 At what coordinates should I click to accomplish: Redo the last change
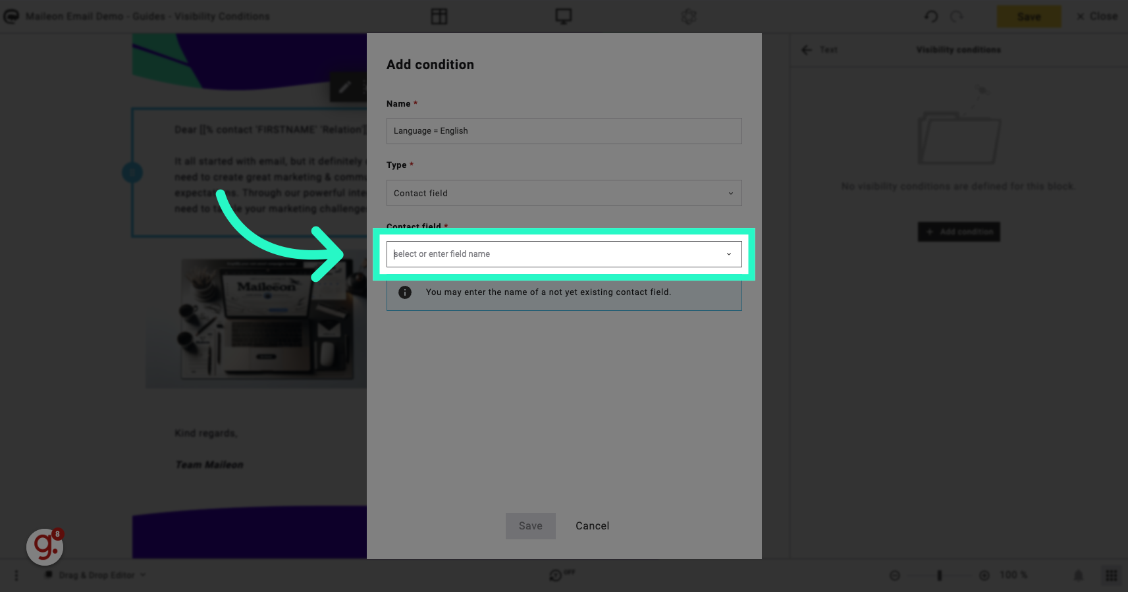pos(957,16)
